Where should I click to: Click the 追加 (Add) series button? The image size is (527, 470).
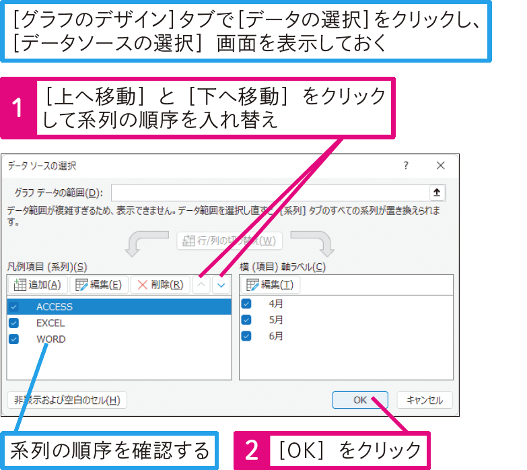pyautogui.click(x=38, y=285)
